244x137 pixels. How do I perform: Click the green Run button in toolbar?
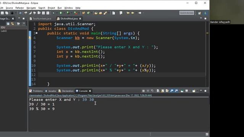tap(61, 13)
